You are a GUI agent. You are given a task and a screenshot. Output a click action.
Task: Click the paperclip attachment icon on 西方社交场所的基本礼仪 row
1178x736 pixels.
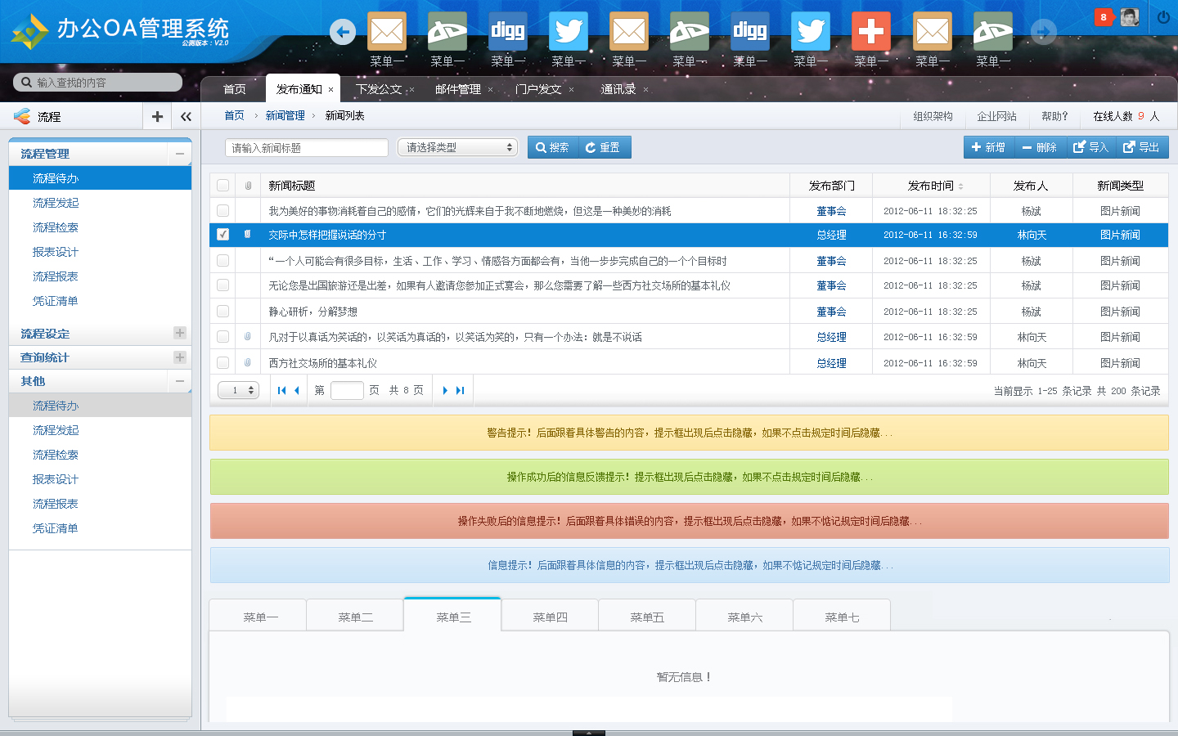click(x=247, y=362)
